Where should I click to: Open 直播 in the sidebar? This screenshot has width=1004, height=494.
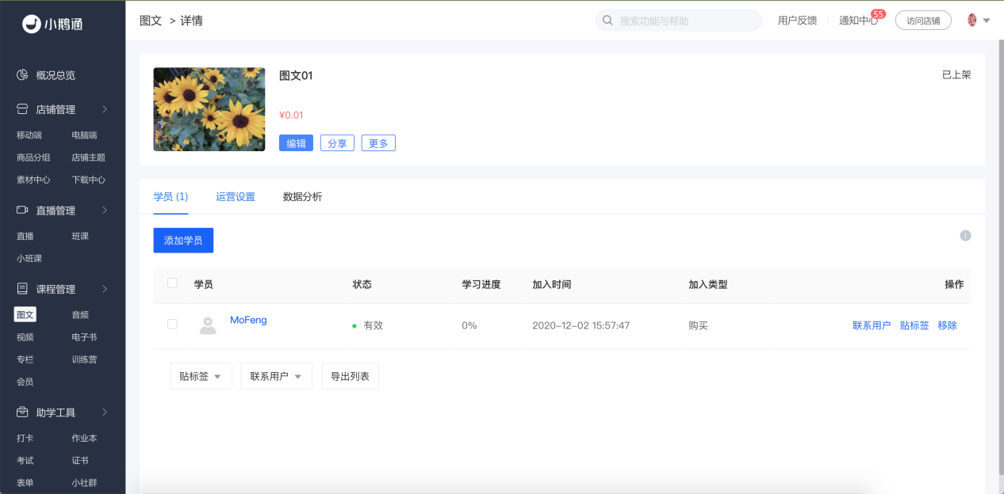tap(25, 236)
